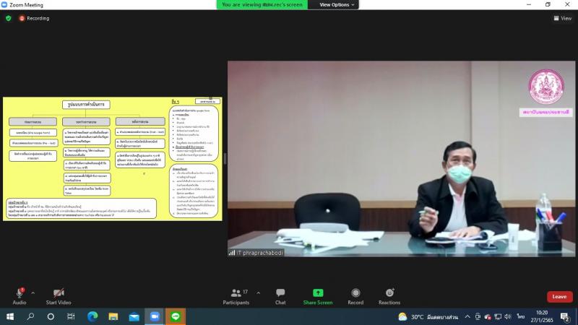The height and width of the screenshot is (325, 578).
Task: Open the Reactions menu
Action: coord(389,297)
